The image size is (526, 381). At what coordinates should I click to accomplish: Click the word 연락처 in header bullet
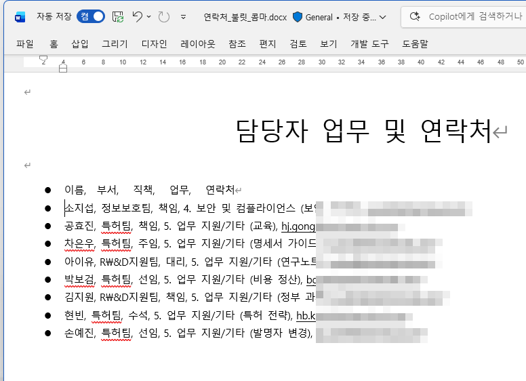220,190
